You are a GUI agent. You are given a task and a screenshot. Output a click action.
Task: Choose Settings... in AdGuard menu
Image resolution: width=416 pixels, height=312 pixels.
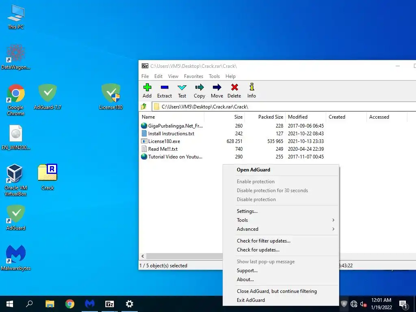pos(281,211)
